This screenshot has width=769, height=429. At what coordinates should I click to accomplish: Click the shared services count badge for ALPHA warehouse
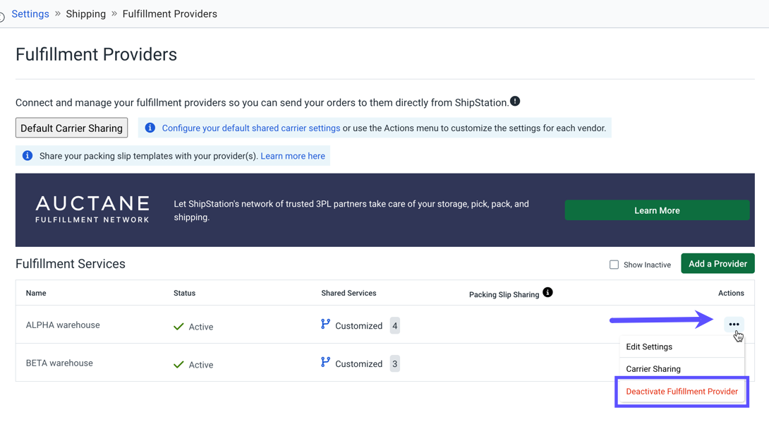tap(394, 325)
